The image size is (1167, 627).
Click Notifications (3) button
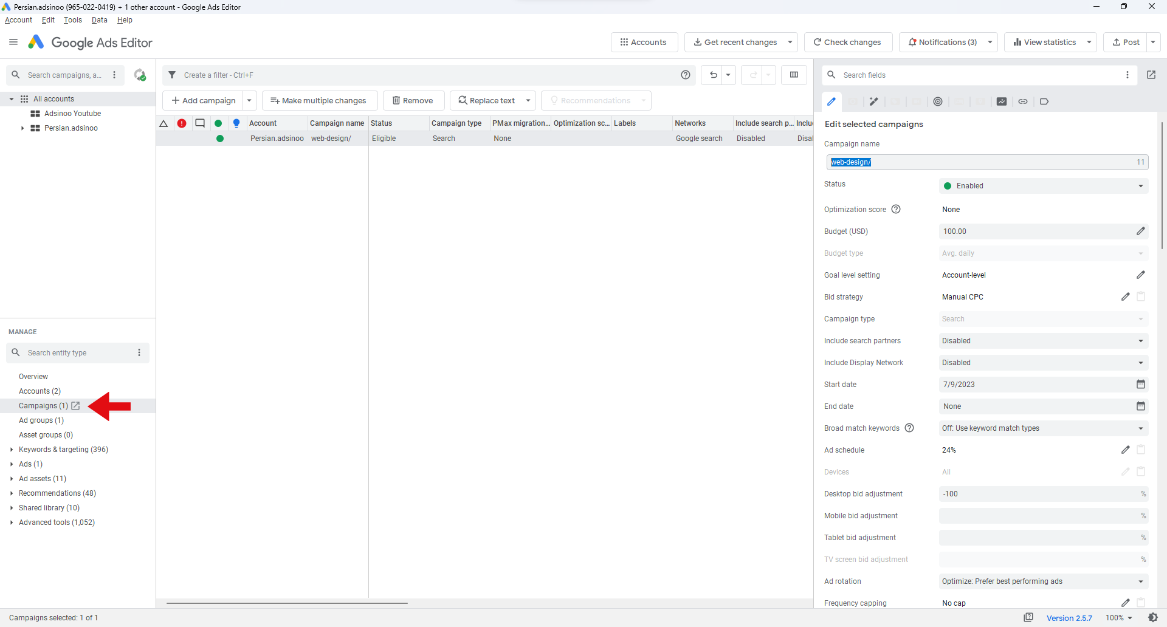coord(942,42)
